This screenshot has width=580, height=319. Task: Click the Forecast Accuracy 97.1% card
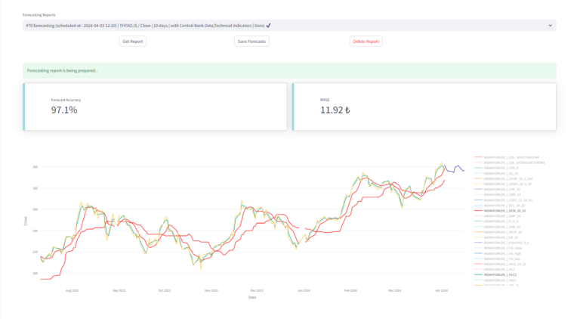[x=155, y=107]
